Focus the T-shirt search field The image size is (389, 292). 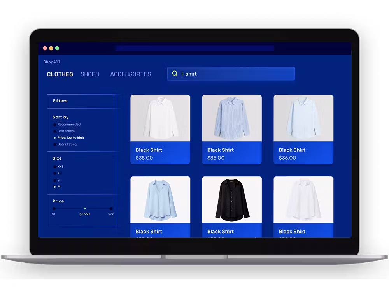click(x=231, y=74)
